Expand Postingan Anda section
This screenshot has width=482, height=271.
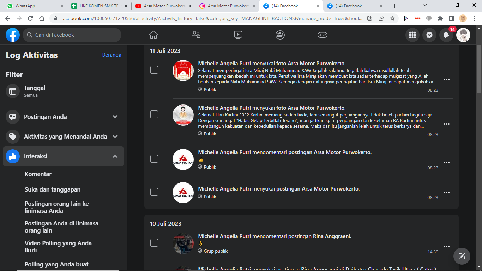[64, 117]
